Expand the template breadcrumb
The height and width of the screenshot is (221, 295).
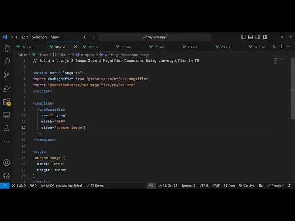(x=85, y=55)
